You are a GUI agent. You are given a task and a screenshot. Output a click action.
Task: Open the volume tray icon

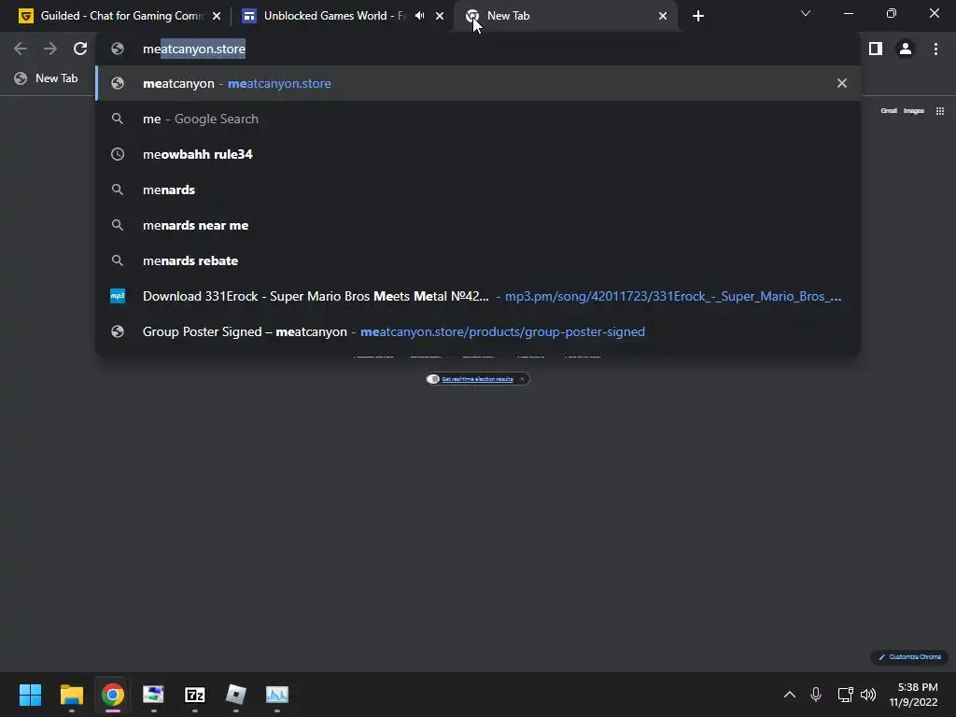point(868,695)
